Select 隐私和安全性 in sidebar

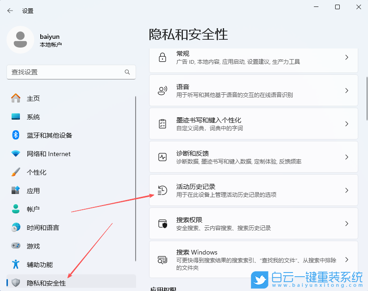pos(71,282)
